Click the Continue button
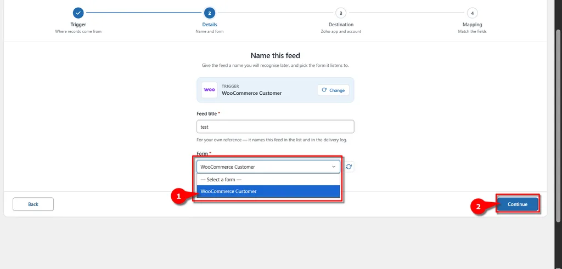This screenshot has height=269, width=562. point(518,204)
